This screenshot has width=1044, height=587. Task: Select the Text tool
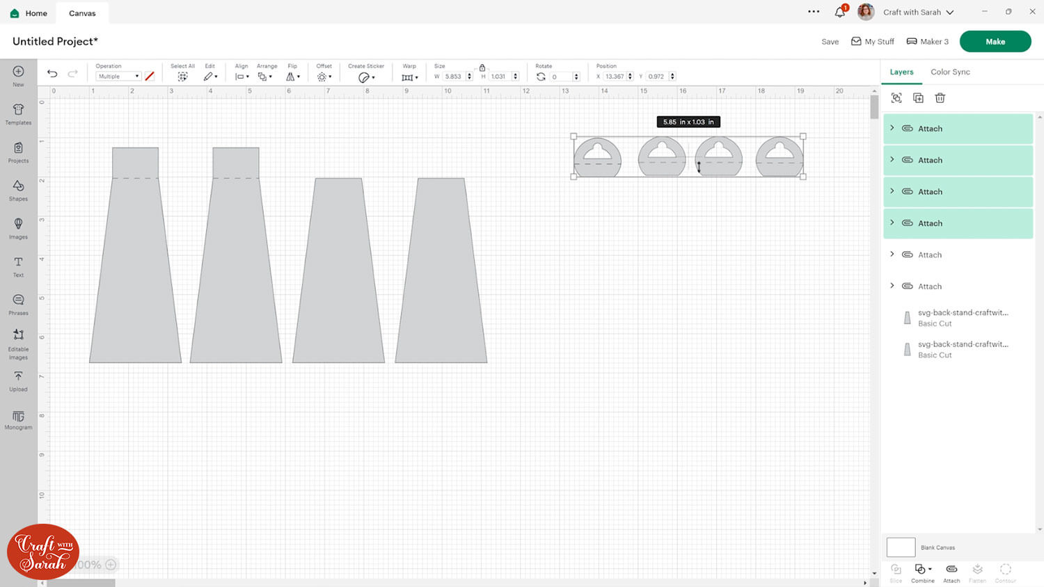[x=18, y=266]
